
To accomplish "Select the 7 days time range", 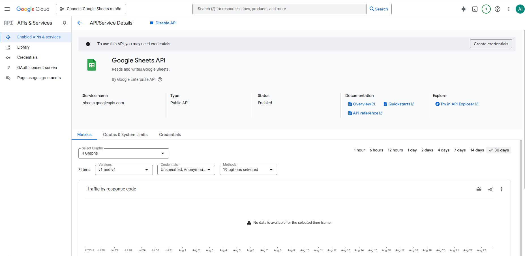I will click(x=460, y=150).
